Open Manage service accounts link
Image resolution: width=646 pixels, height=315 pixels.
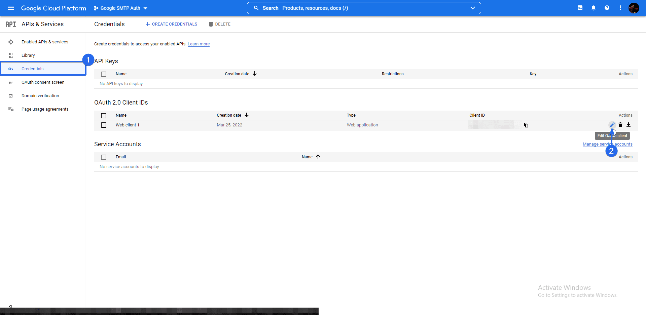(x=607, y=144)
